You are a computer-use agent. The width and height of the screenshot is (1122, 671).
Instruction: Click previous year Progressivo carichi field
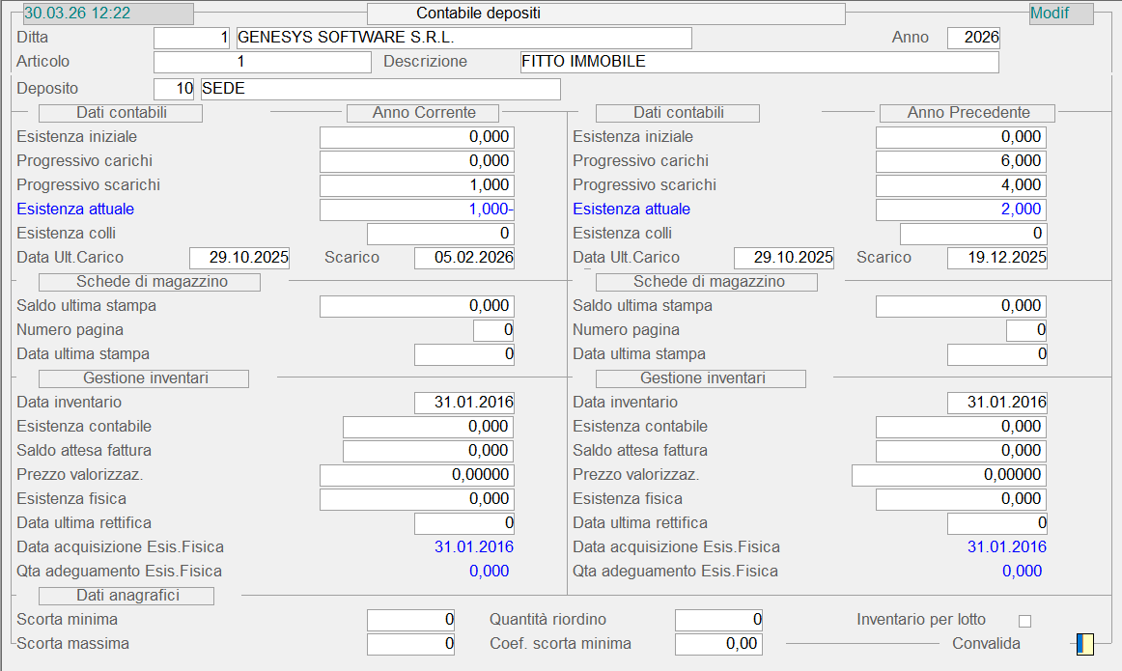click(x=961, y=161)
